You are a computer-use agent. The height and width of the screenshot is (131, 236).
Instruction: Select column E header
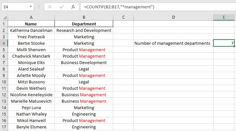(x=224, y=17)
